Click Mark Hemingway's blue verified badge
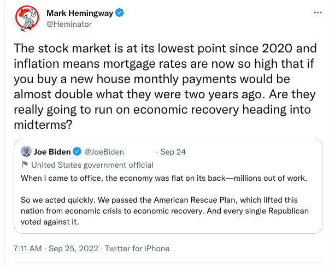 coord(119,13)
